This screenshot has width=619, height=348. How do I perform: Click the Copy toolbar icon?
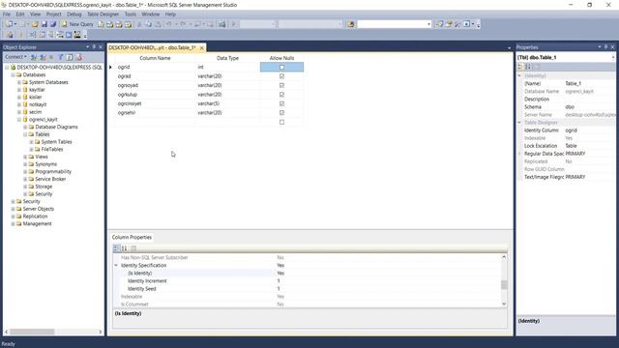pos(148,24)
